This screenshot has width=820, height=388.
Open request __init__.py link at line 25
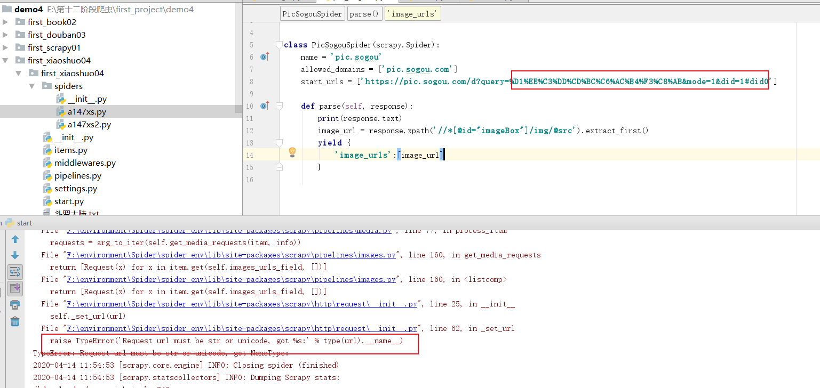242,304
